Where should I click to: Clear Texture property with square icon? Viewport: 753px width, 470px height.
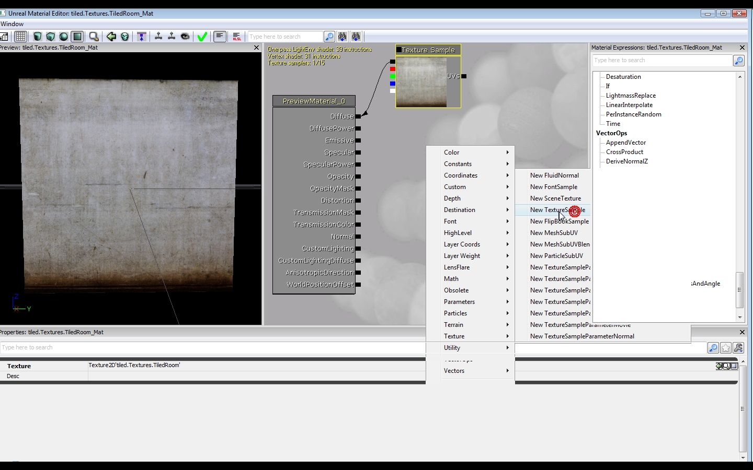coord(734,366)
